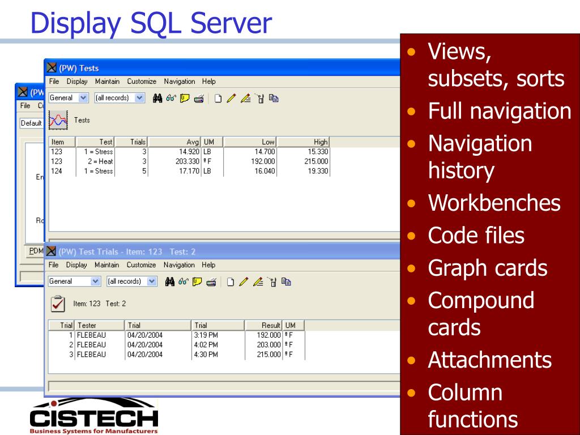Select the item 124 row in Tests list

point(189,171)
